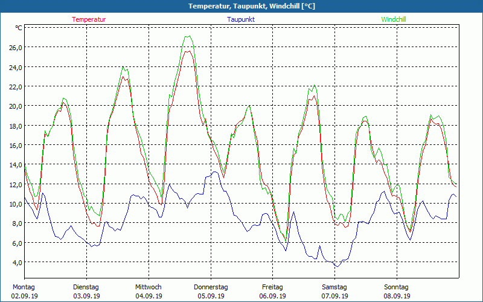Click the '24,0' y-axis value
Image resolution: width=483 pixels, height=302 pixels.
(16, 67)
